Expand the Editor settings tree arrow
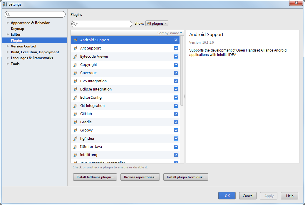Viewport: 305px width, 205px height. pyautogui.click(x=8, y=34)
